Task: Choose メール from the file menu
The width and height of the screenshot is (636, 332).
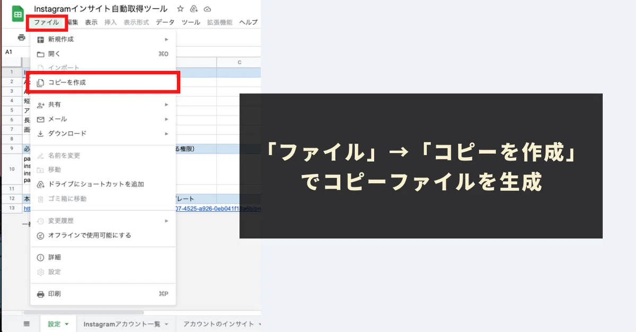Action: click(x=103, y=119)
